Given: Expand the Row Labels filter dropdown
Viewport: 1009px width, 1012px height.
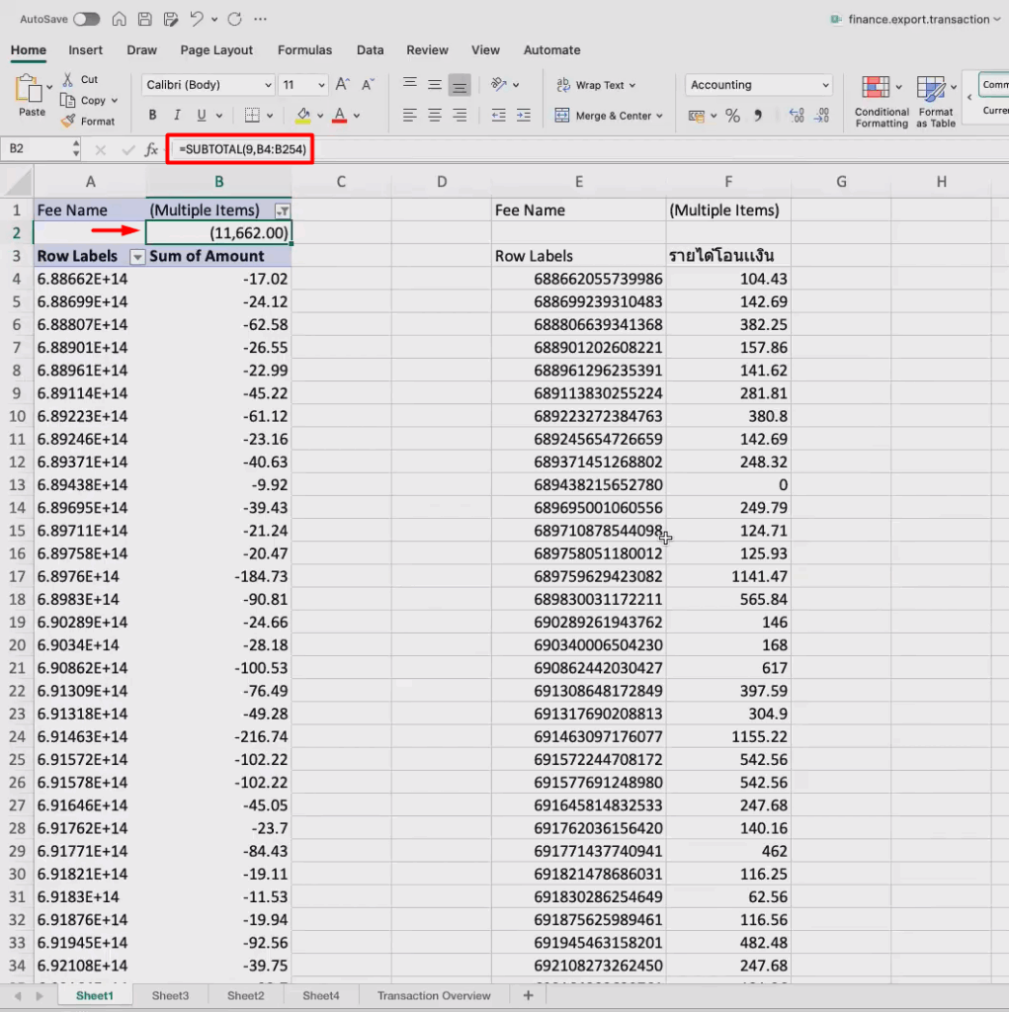Looking at the screenshot, I should click(137, 257).
